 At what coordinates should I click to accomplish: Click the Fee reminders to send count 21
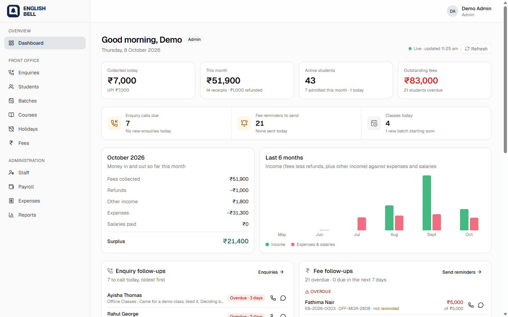click(260, 123)
